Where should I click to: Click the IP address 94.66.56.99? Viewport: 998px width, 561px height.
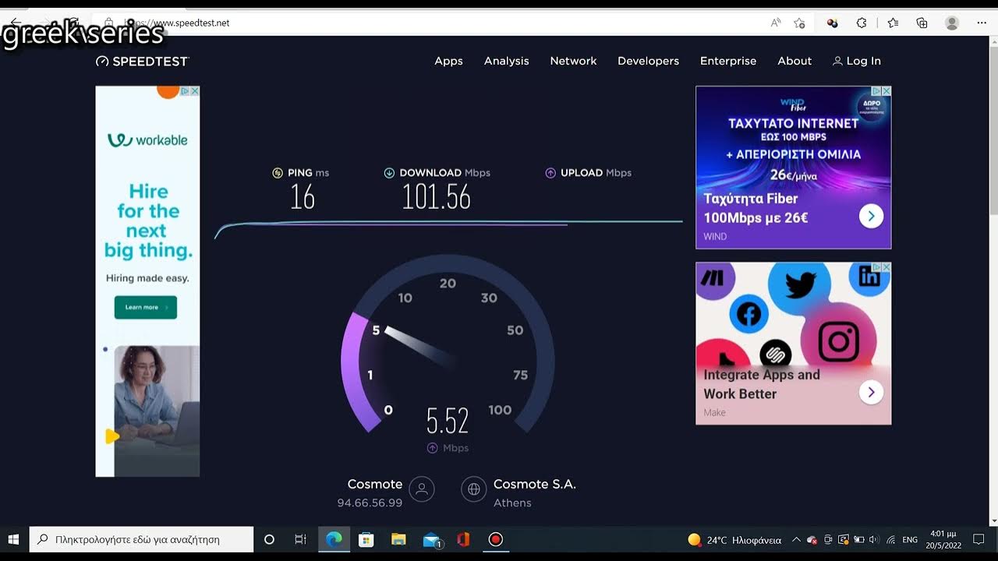(370, 503)
